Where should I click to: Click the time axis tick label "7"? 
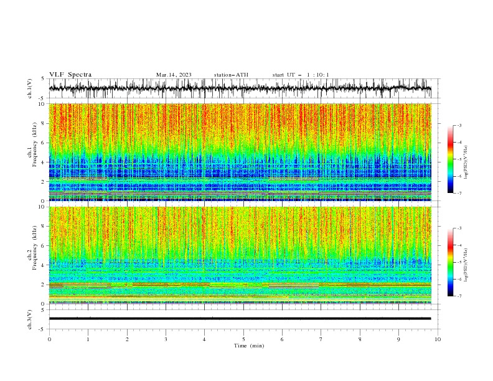321,339
